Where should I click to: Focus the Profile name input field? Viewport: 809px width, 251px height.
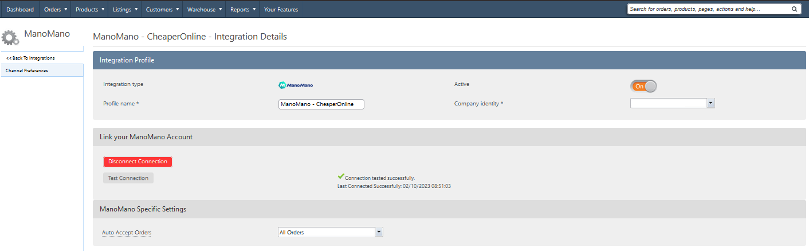point(321,104)
